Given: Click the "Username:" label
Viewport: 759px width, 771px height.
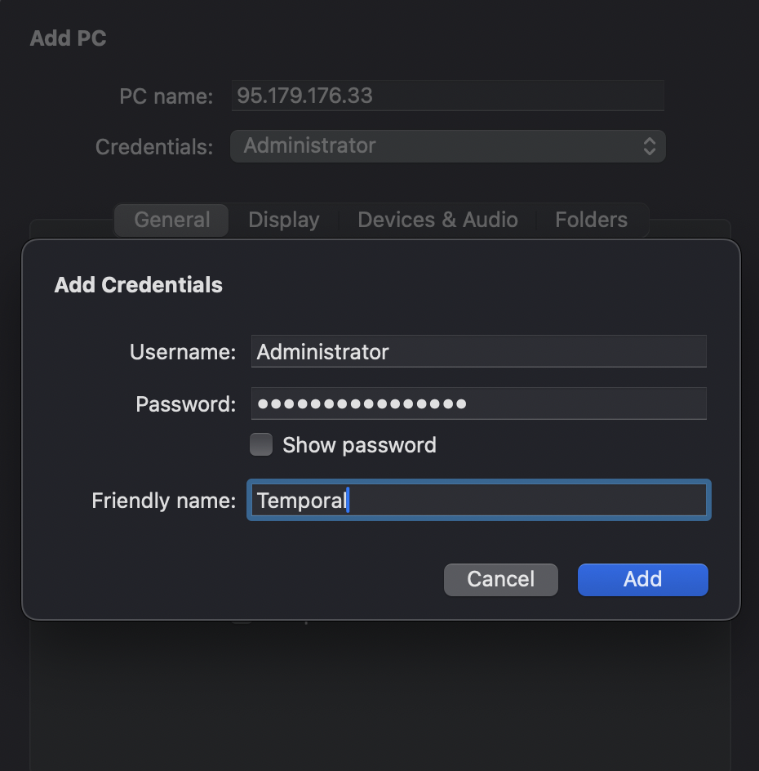Looking at the screenshot, I should 183,352.
